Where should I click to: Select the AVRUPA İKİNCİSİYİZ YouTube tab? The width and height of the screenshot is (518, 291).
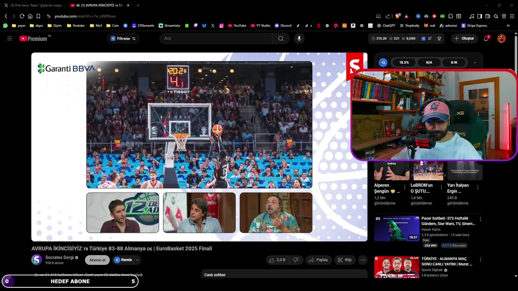pyautogui.click(x=96, y=5)
